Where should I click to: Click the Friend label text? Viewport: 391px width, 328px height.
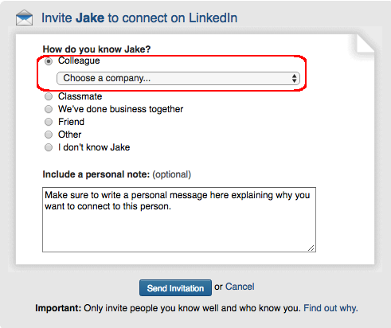click(71, 122)
